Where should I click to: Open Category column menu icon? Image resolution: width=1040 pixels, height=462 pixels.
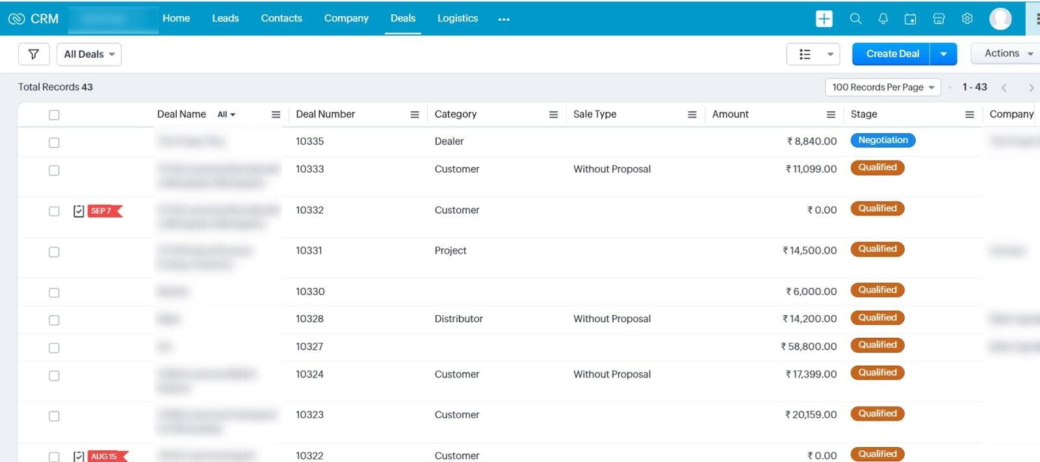pos(553,114)
